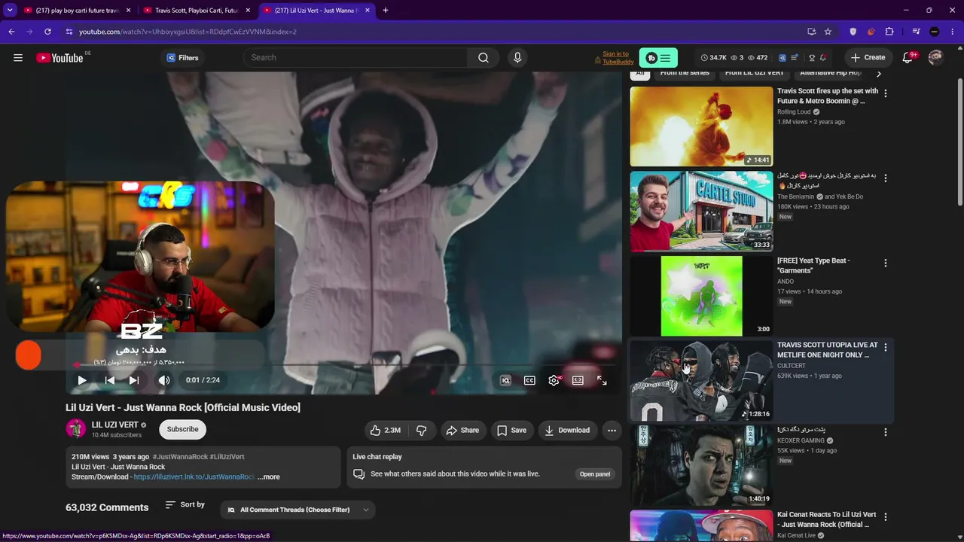This screenshot has height=542, width=964.
Task: Select the 'Alternative Hip Hop' chip
Action: coord(830,73)
